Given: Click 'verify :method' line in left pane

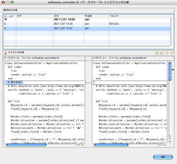Looking at the screenshot, I should tap(46, 90).
